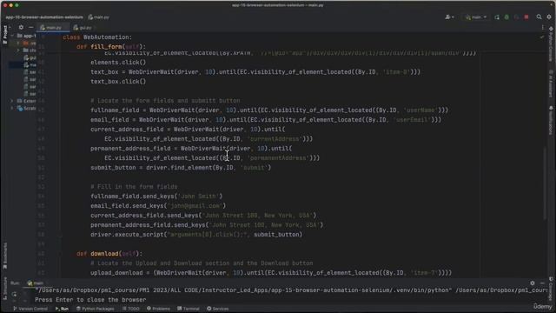Open Problems tool window
The height and width of the screenshot is (313, 556).
[x=158, y=309]
